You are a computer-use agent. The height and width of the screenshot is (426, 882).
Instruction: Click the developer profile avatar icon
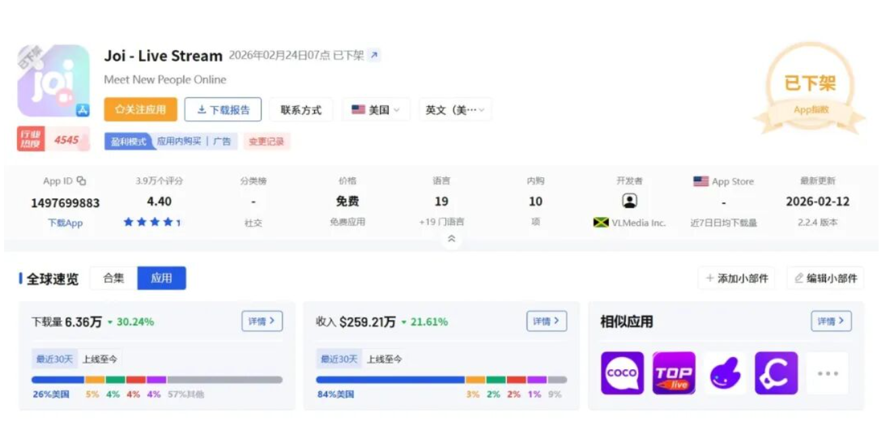click(629, 201)
